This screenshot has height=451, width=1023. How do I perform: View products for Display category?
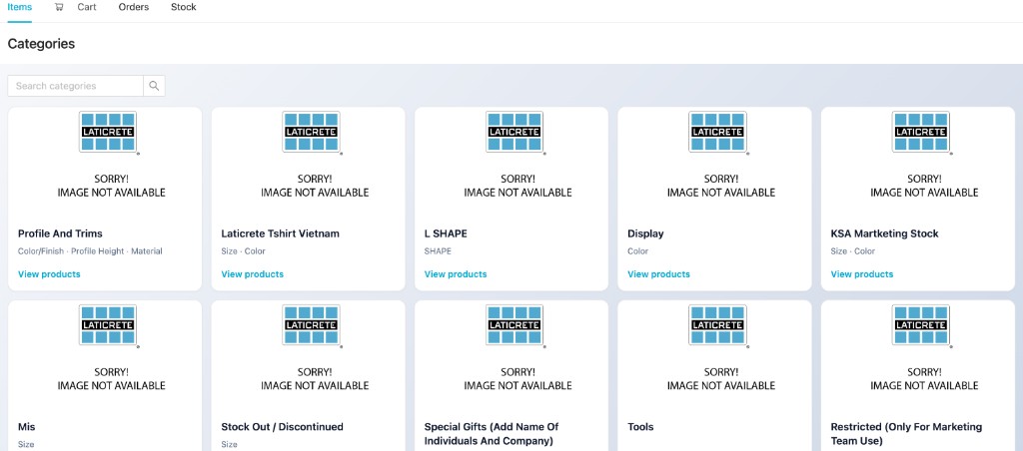pos(659,274)
